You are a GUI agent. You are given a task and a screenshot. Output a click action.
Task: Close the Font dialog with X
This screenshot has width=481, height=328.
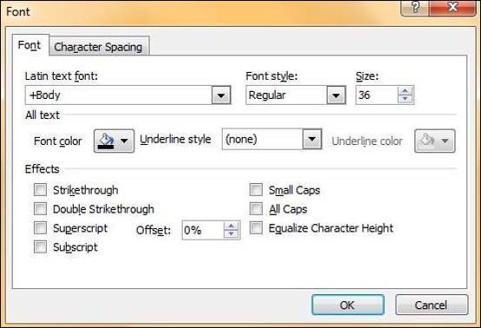pyautogui.click(x=452, y=7)
